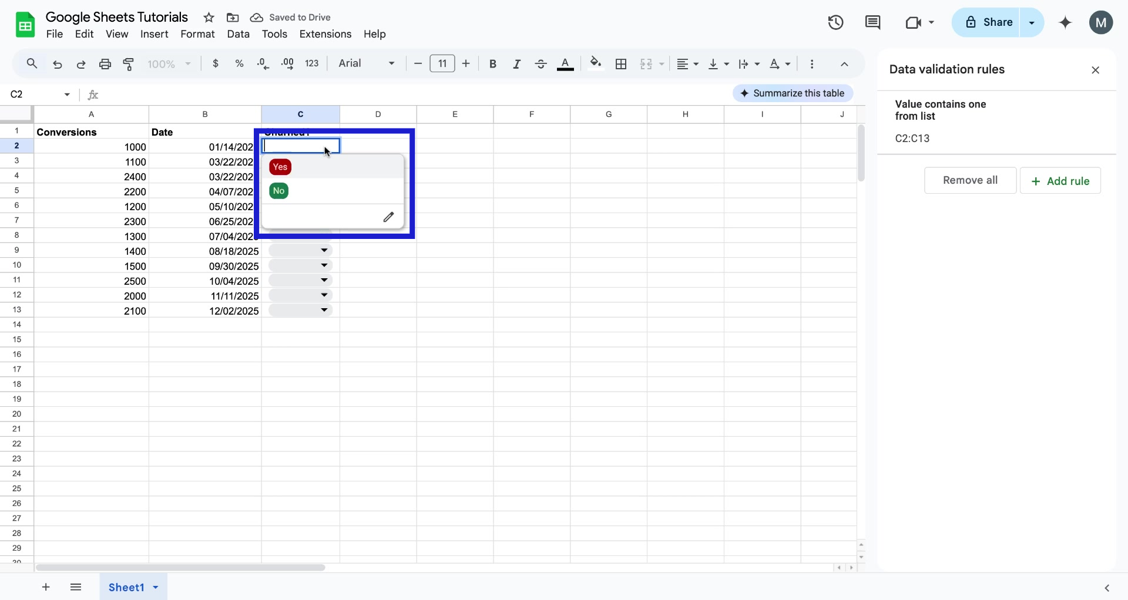Open the Format menu

point(197,35)
